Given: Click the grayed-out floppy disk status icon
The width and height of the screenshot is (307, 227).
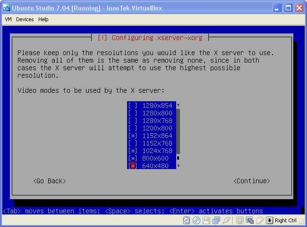Looking at the screenshot, I should 205,220.
